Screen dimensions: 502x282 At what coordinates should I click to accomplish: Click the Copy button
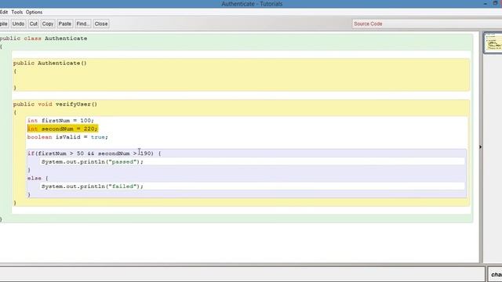(48, 23)
